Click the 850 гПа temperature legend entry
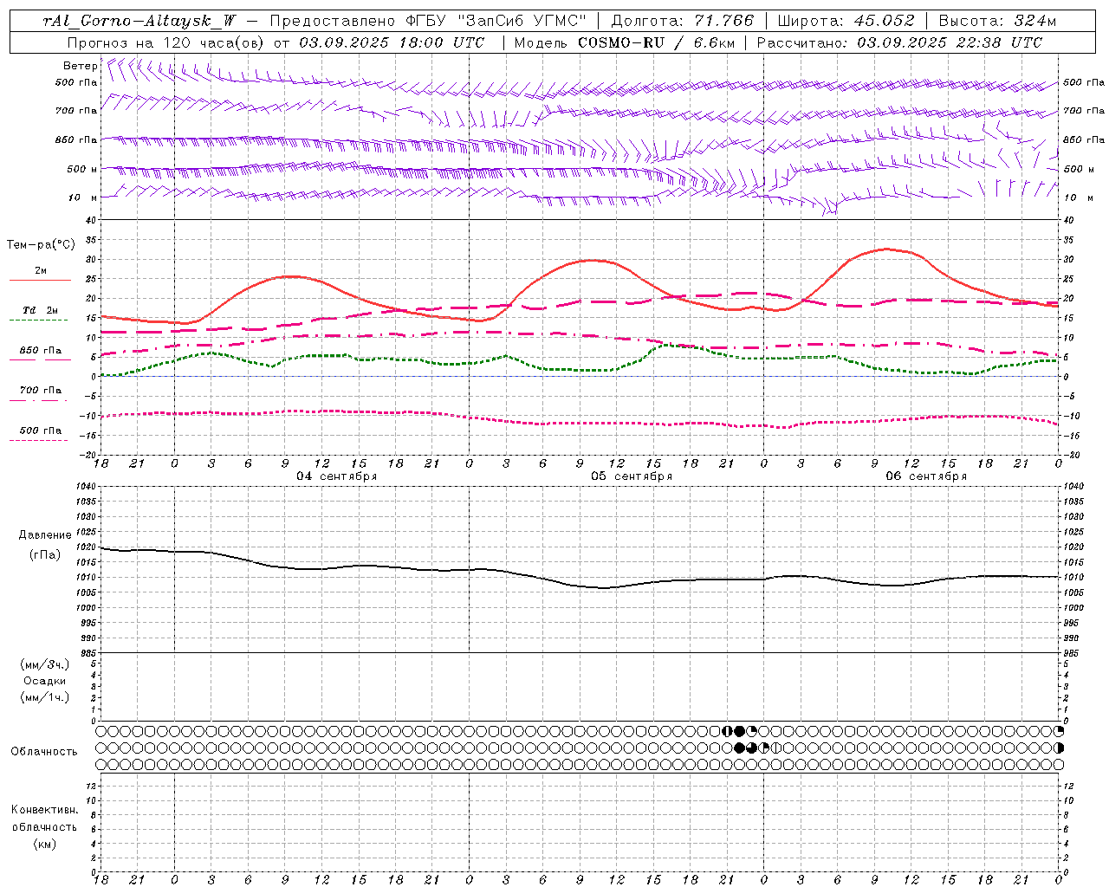Viewport: 1109px width, 887px height. point(41,351)
